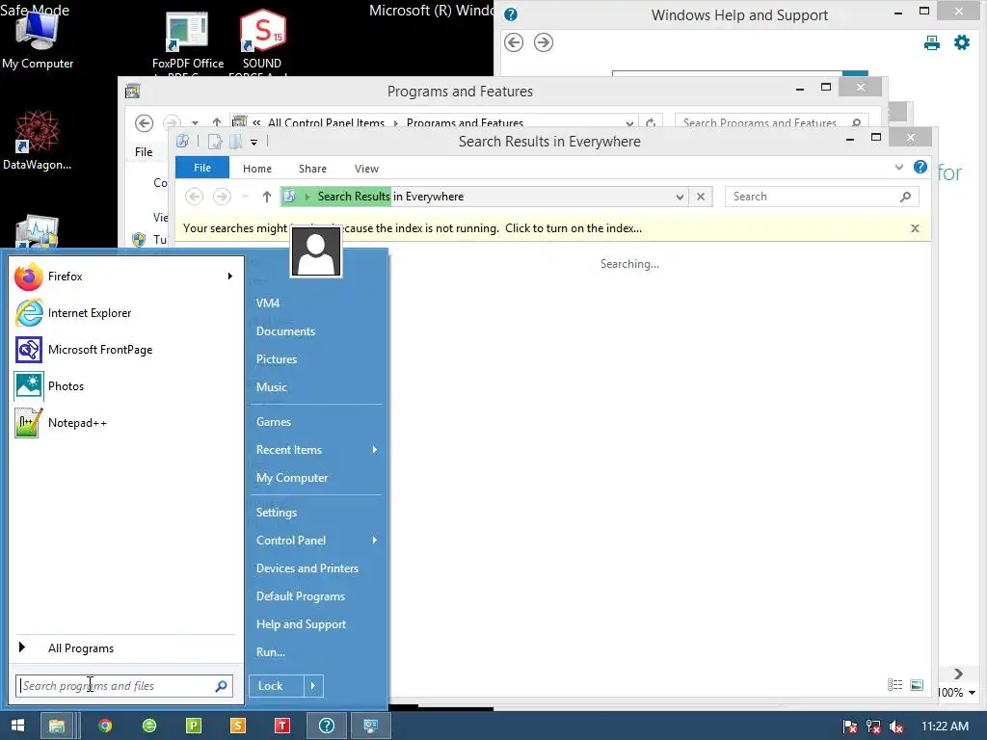The image size is (987, 740).
Task: Open DataWagon desktop shortcut
Action: (x=38, y=141)
